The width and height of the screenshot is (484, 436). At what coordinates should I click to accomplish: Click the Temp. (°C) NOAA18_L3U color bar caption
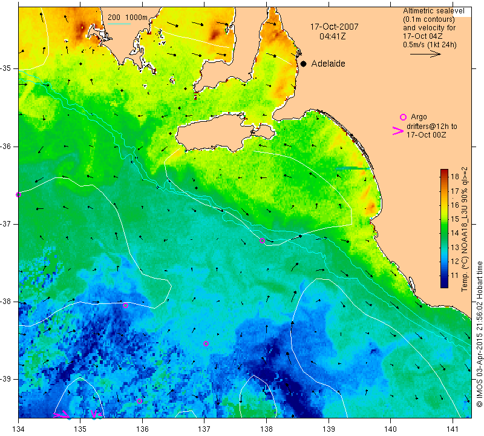point(465,229)
